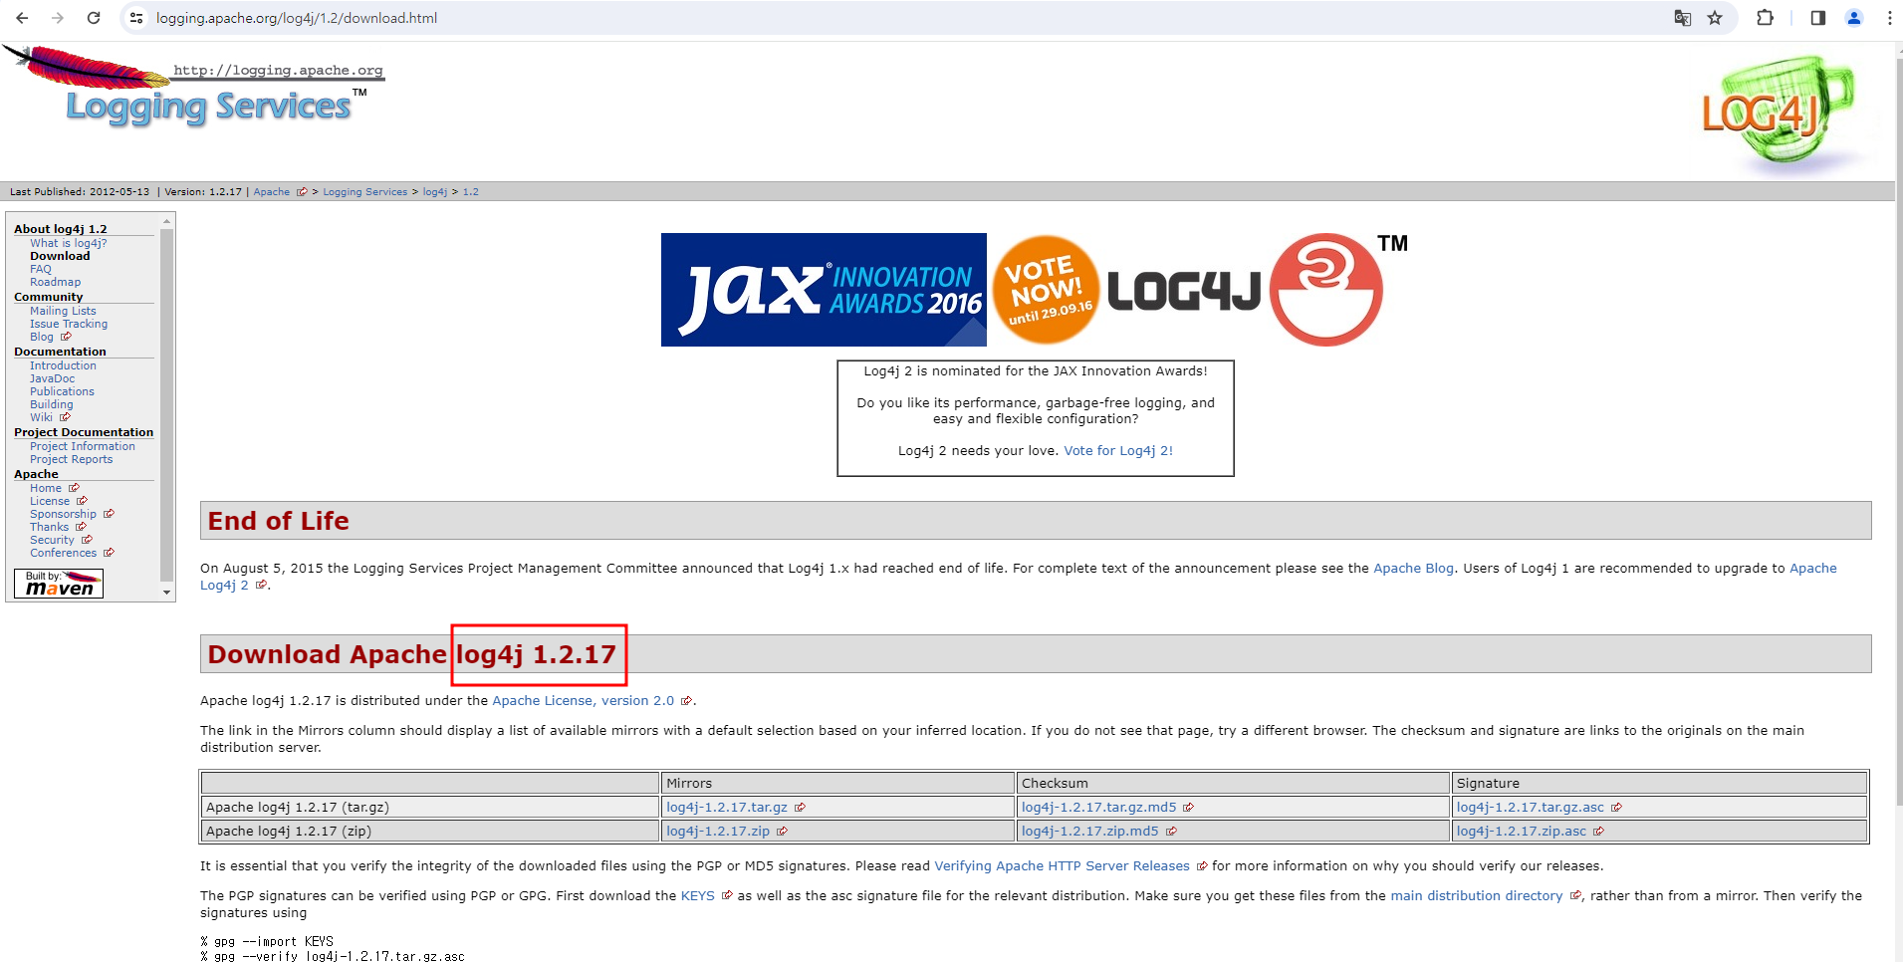Open the KEYS link
Screen dimensions: 1903x962
point(697,896)
